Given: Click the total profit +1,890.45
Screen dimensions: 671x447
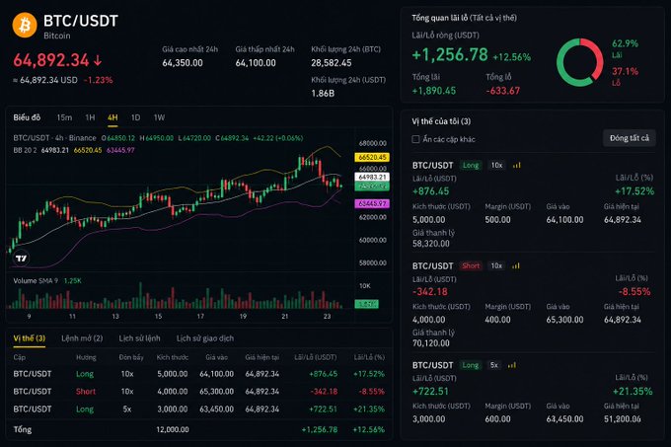Looking at the screenshot, I should [434, 91].
